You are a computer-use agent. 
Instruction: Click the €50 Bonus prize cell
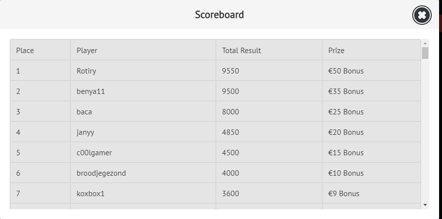pyautogui.click(x=346, y=71)
